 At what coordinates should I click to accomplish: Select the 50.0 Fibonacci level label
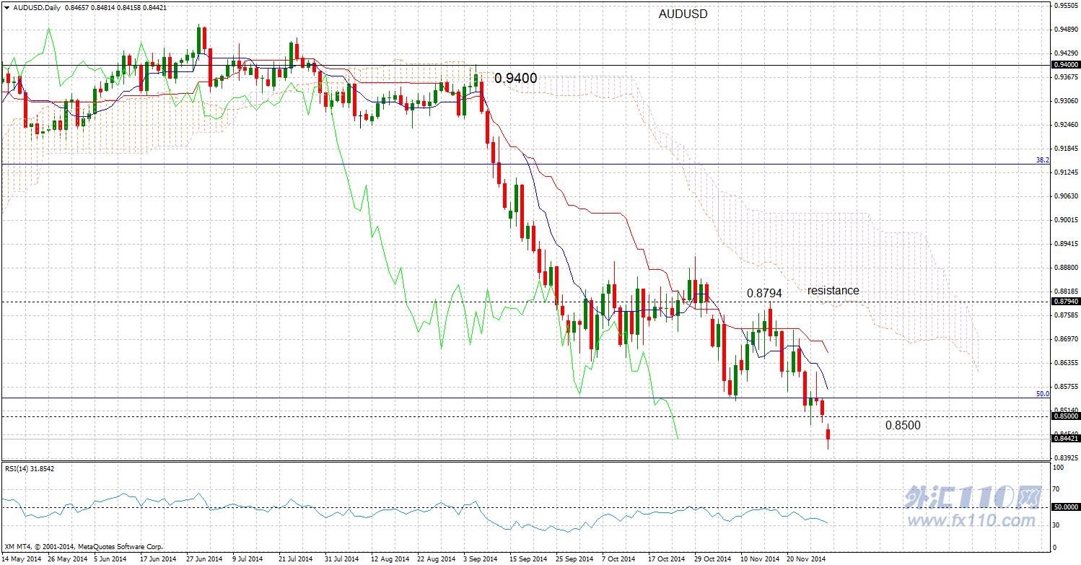point(1042,394)
